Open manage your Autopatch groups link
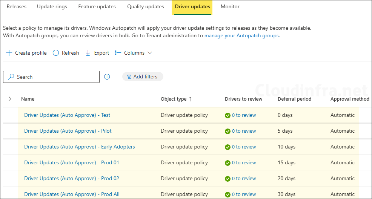372x199 pixels. pos(241,35)
